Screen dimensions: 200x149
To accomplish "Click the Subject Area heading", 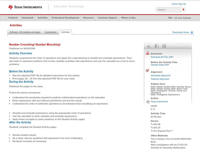I will click(158, 84).
